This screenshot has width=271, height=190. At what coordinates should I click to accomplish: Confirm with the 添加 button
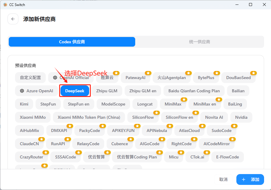(x=250, y=179)
